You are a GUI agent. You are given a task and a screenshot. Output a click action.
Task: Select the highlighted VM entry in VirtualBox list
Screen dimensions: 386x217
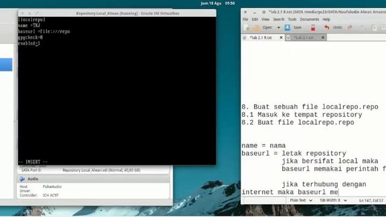6,64
